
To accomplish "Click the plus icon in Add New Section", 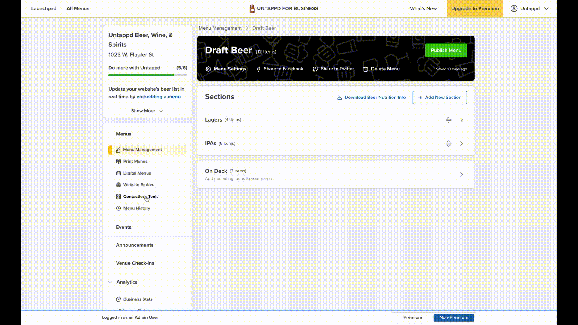I will pos(420,97).
